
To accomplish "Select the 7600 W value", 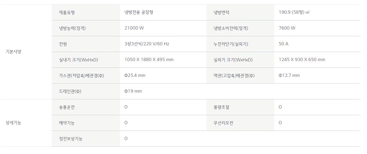I will point(287,28).
